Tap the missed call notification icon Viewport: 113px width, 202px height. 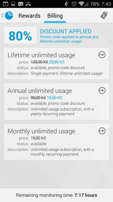(x=28, y=4)
